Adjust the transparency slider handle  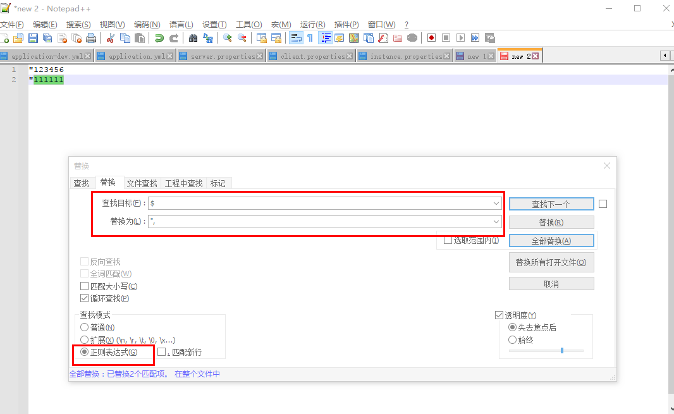tap(562, 351)
